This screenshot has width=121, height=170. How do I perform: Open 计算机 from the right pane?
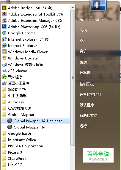(x=85, y=73)
